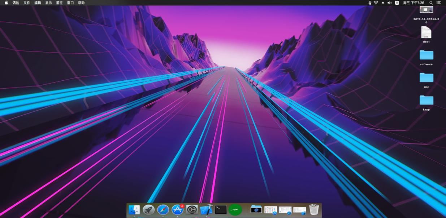Open the Trash in the Dock

pyautogui.click(x=314, y=209)
